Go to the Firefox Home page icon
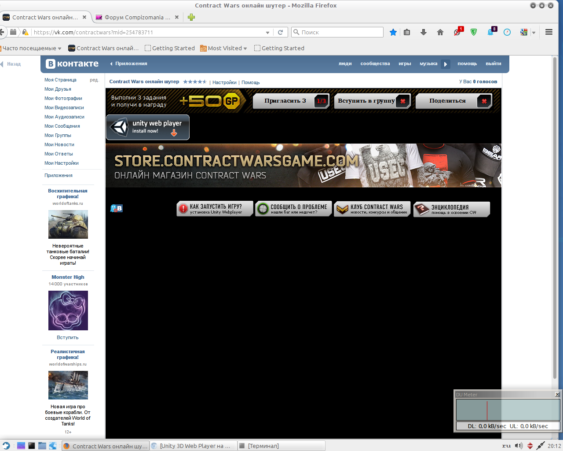Image resolution: width=563 pixels, height=451 pixels. coord(440,32)
